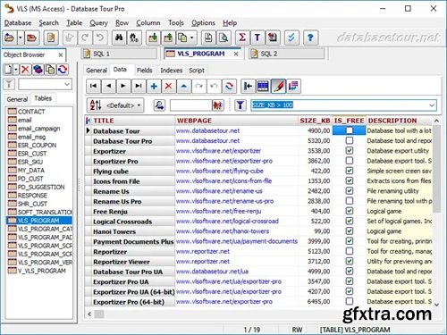Close the Object Browser panel
447x335 pixels.
61,54
